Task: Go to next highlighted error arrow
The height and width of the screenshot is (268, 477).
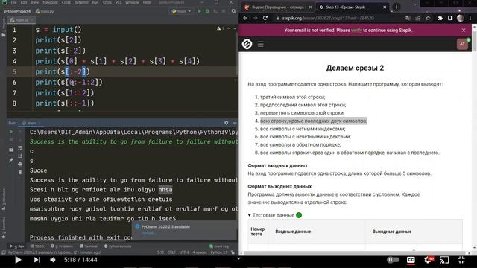Action: [x=235, y=28]
